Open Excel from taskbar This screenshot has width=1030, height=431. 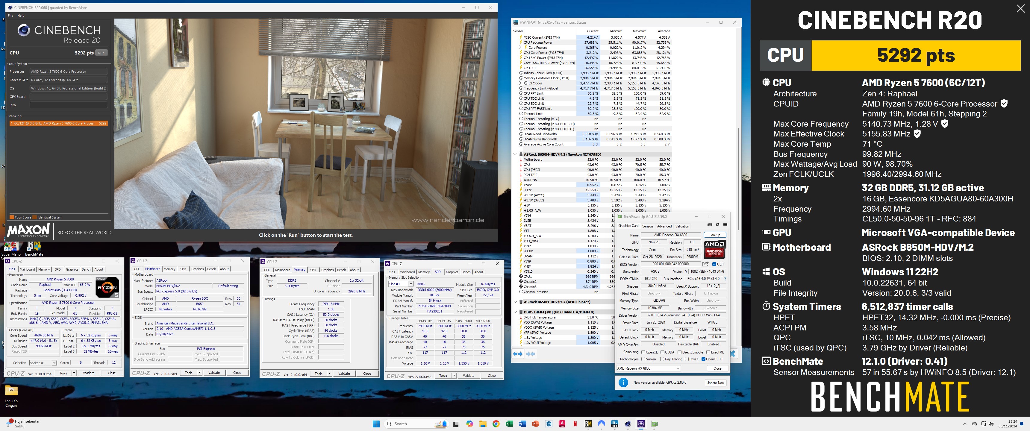[509, 424]
